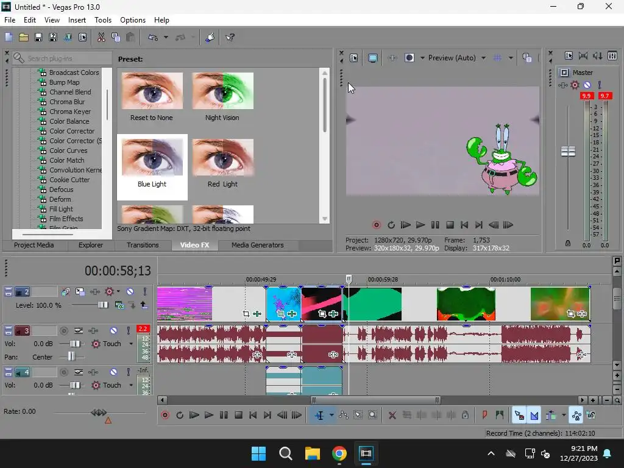
Task: Click the New project icon in toolbar
Action: coord(9,37)
